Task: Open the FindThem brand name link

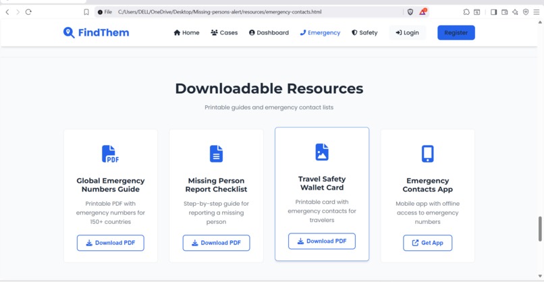Action: tap(103, 32)
